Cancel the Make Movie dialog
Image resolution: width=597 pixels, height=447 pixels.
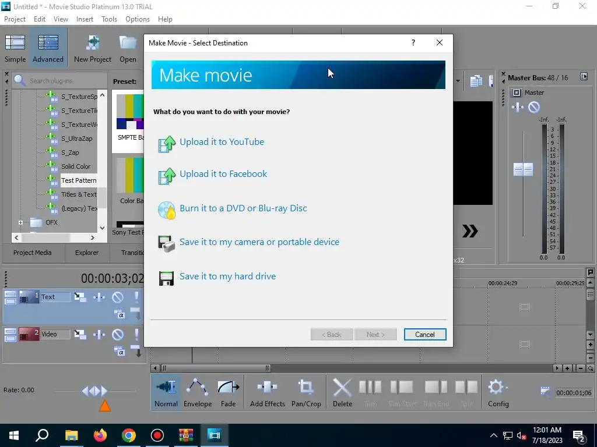pyautogui.click(x=424, y=335)
